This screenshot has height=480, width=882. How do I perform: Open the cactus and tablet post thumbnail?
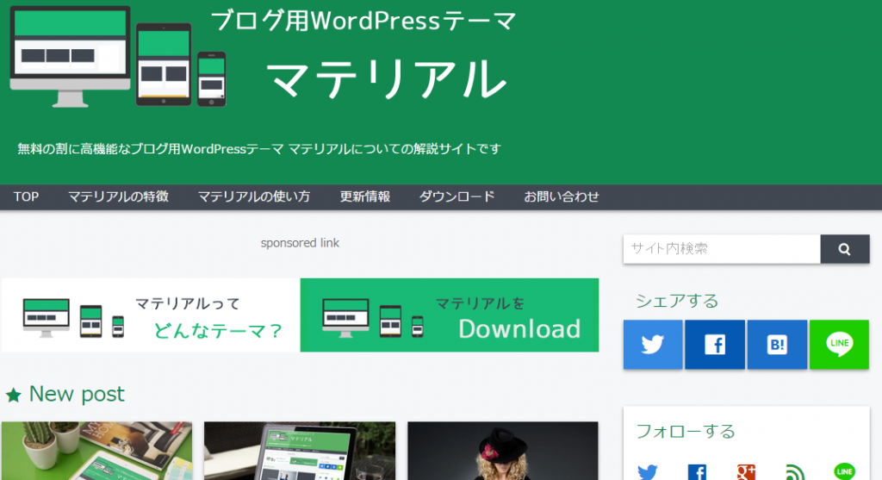pos(96,451)
